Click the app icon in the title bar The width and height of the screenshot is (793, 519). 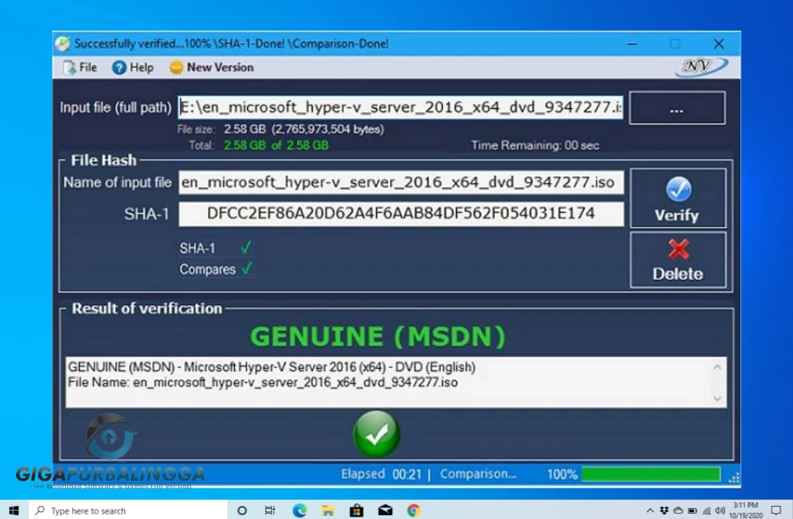[63, 44]
